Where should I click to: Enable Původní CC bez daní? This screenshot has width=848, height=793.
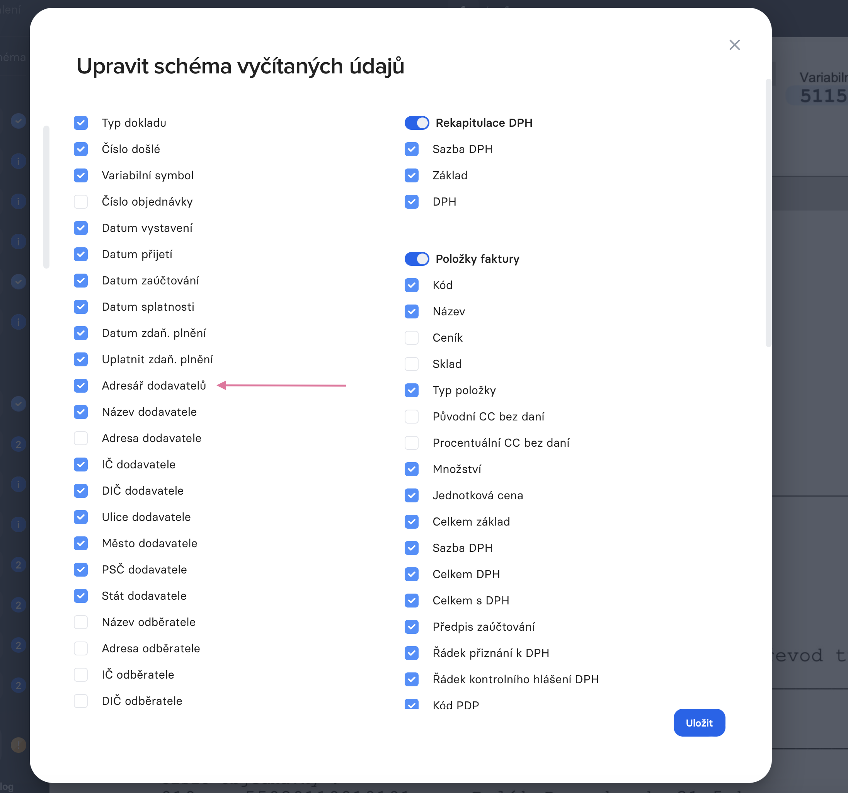point(412,416)
